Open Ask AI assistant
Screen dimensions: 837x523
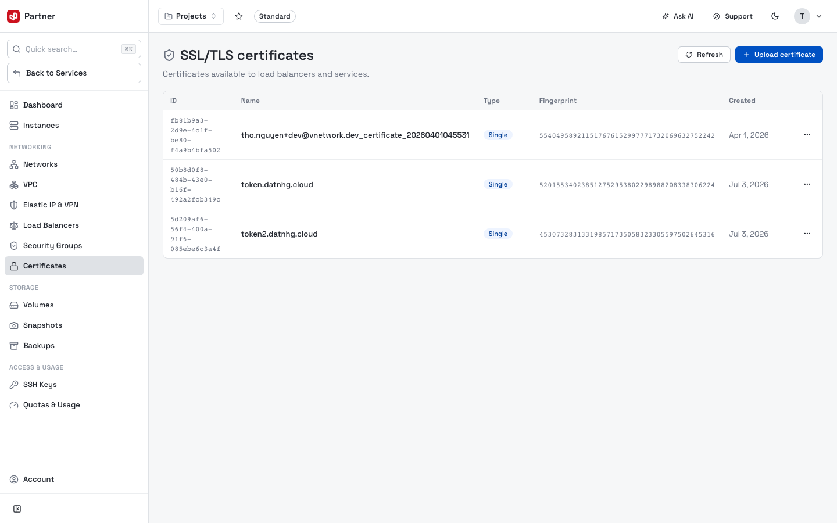[678, 16]
